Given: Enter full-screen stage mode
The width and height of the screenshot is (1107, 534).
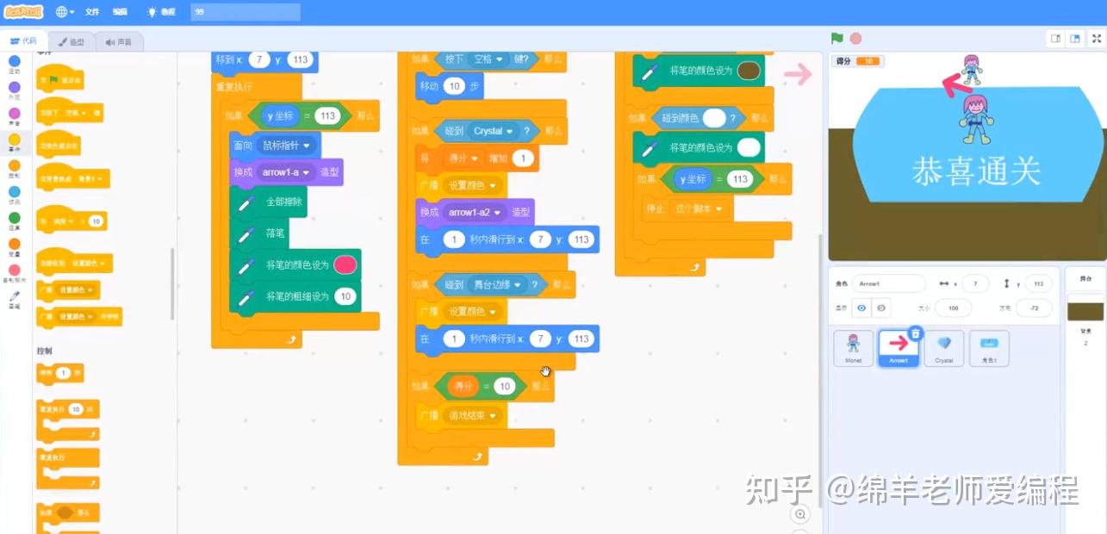Looking at the screenshot, I should 1096,38.
